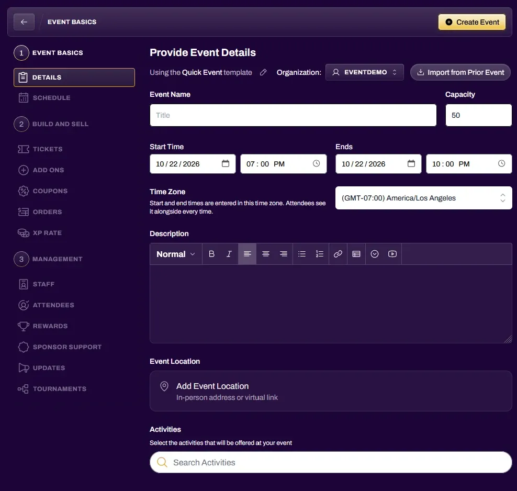Viewport: 517px width, 491px height.
Task: Click Add Event Location card
Action: pos(331,391)
